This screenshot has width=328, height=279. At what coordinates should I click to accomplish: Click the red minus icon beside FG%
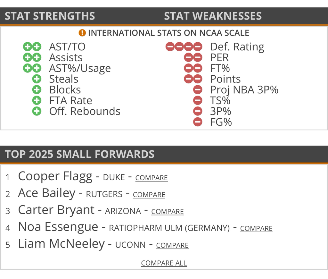[x=198, y=122]
